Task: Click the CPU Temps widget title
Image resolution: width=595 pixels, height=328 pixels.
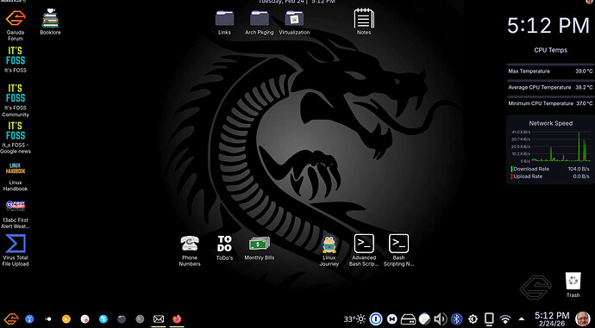Action: pos(551,50)
